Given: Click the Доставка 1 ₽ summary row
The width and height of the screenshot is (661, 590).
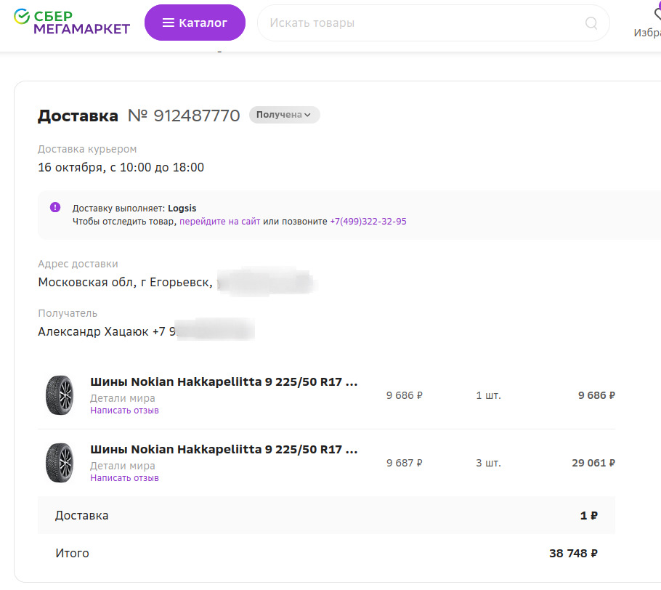Looking at the screenshot, I should click(327, 515).
